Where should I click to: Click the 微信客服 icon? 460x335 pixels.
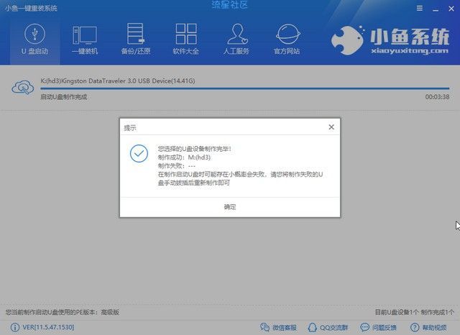click(x=264, y=327)
